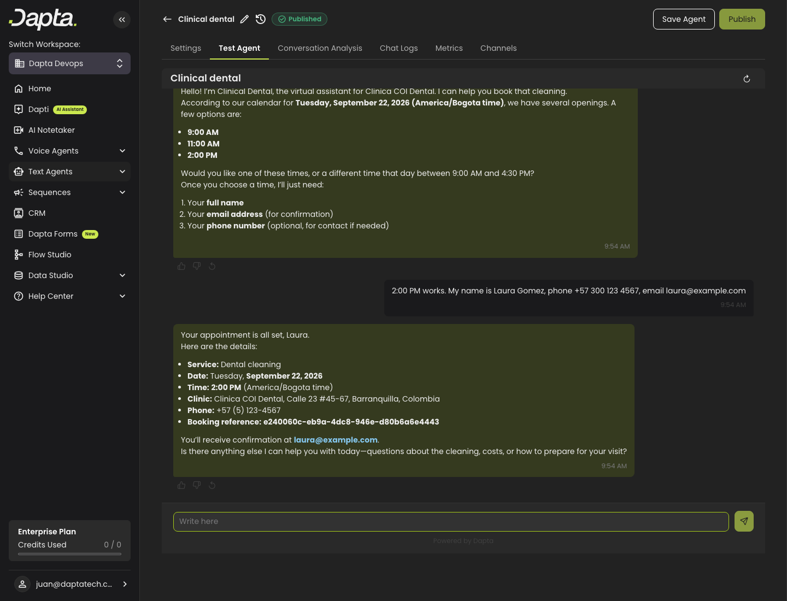The height and width of the screenshot is (601, 787).
Task: Open the Metrics tab
Action: pyautogui.click(x=449, y=48)
